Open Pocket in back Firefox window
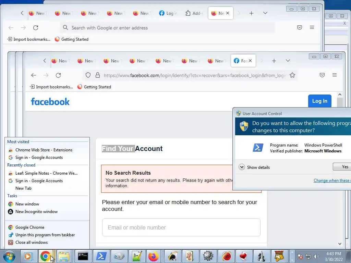 coord(300,27)
